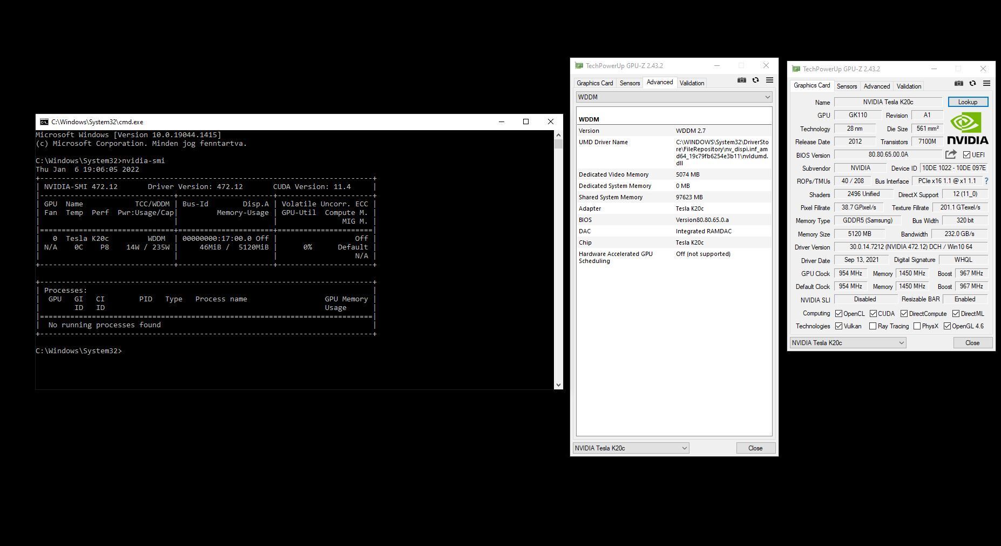Click Close button in Graphics Card GPU-Z window
This screenshot has height=546, width=1001.
click(972, 343)
